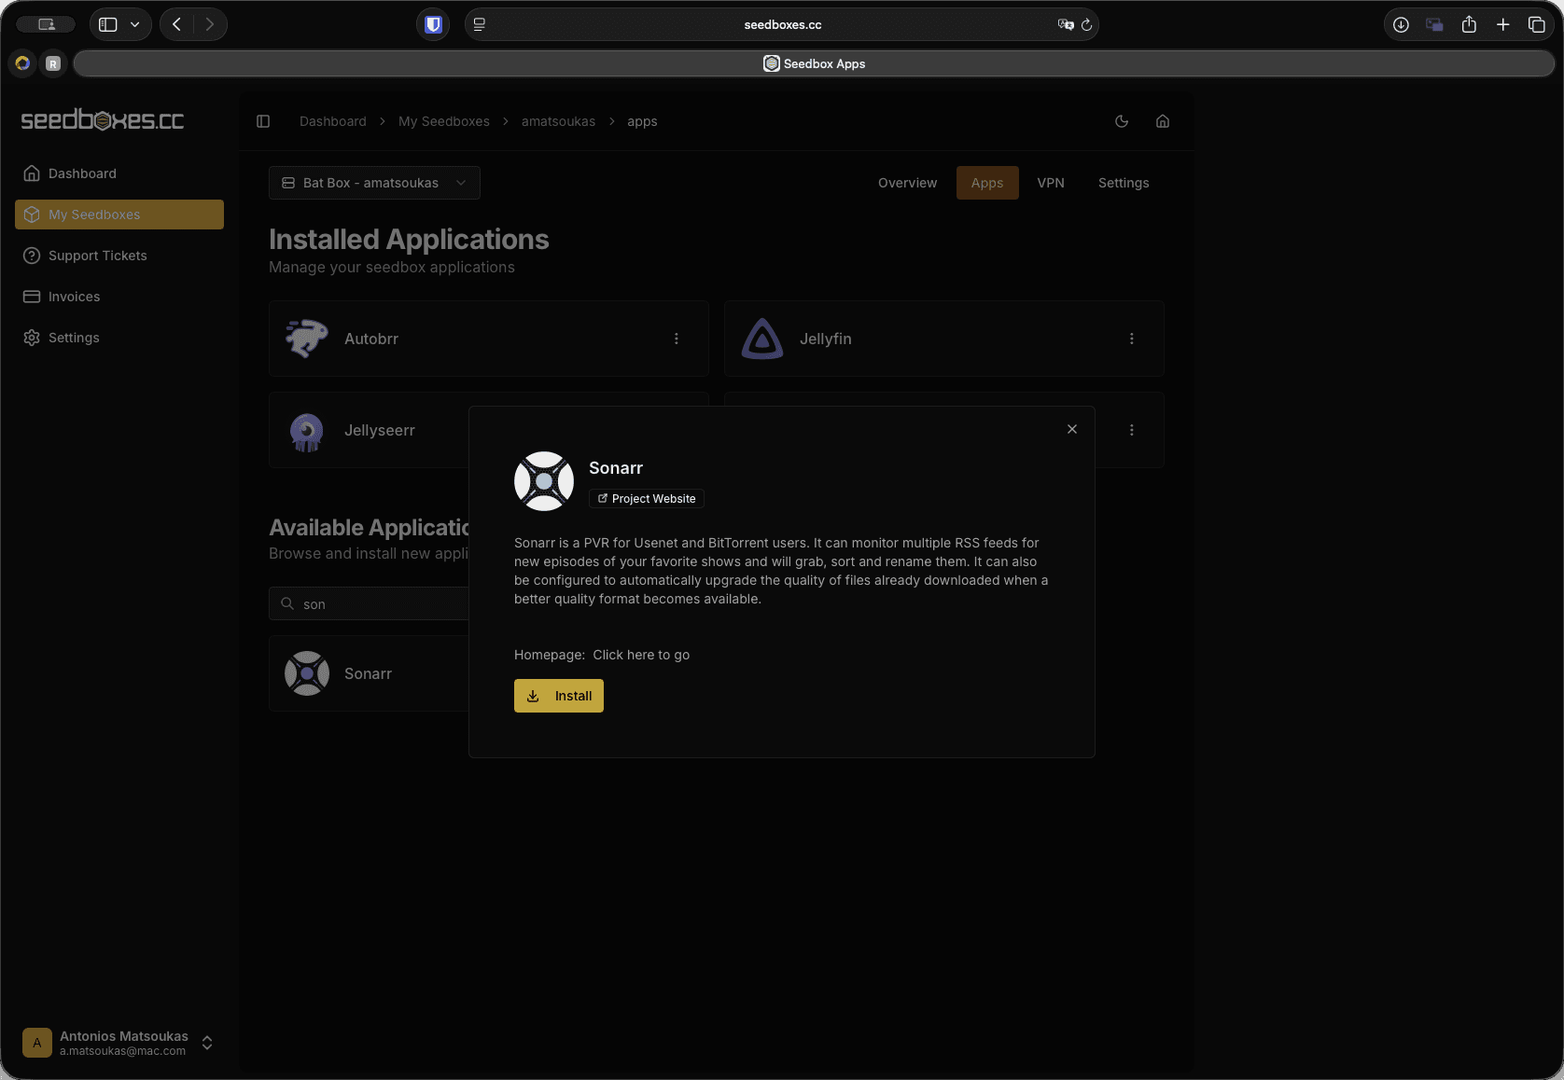Click the Jellyfin triangle icon
Screen dimensions: 1564x1080
762,339
